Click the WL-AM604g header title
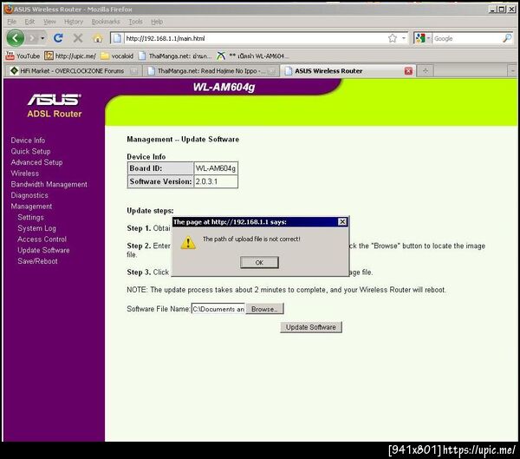This screenshot has width=520, height=459. click(x=224, y=87)
